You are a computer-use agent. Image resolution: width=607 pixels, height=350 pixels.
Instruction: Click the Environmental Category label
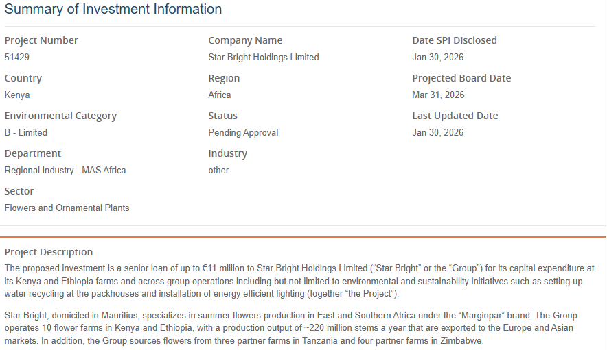[x=60, y=116]
